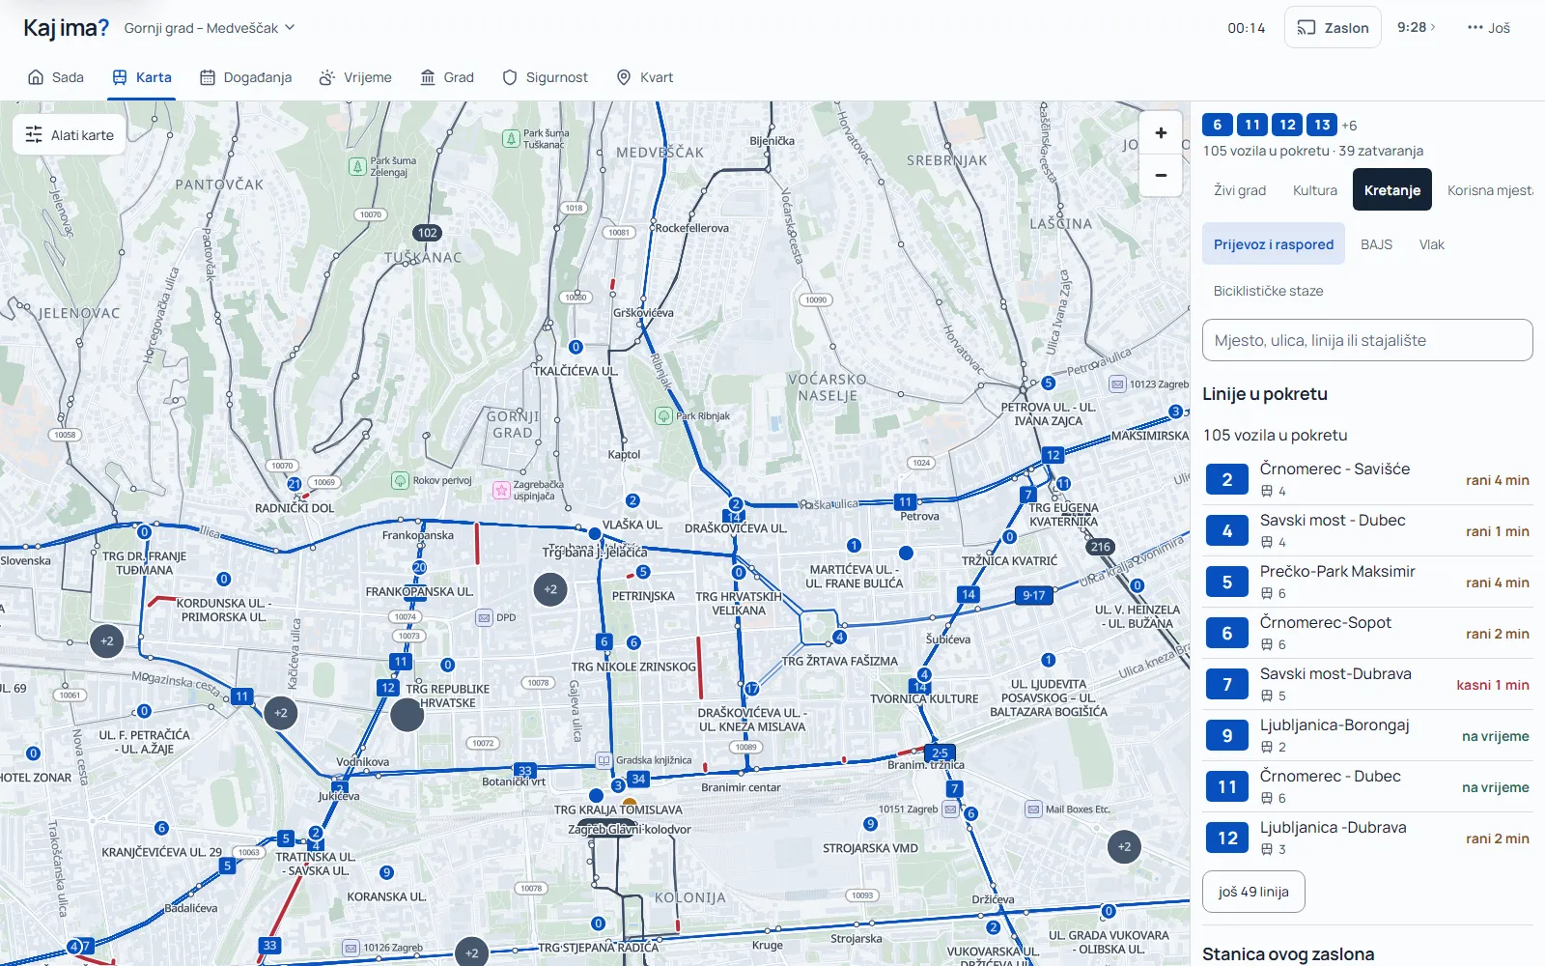The height and width of the screenshot is (966, 1545).
Task: Open the Kvart tab
Action: 644,77
